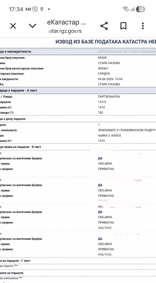156x283 pixels.
Task: Tap the СУРДУК cadastral municipality value
Action: tap(104, 74)
